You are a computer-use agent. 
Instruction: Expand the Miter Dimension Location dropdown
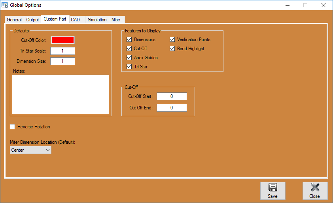pos(30,150)
